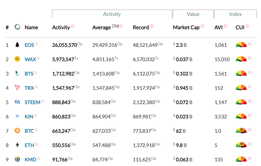Click the CUI warning gauge for BTC
Viewport: 261px width, 166px height.
pyautogui.click(x=241, y=130)
